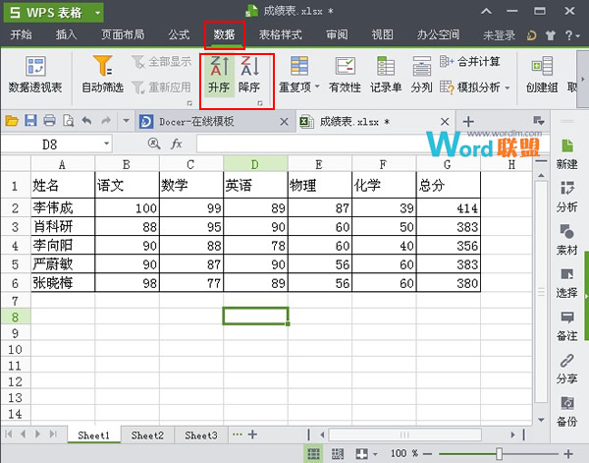This screenshot has height=463, width=589.
Task: Click the 分享 share button in sidebar
Action: point(566,370)
